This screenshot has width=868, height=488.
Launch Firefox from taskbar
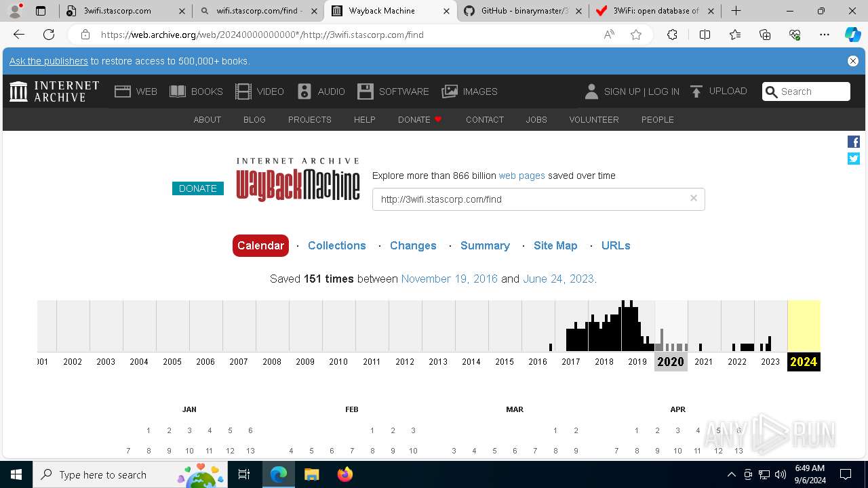click(x=345, y=474)
